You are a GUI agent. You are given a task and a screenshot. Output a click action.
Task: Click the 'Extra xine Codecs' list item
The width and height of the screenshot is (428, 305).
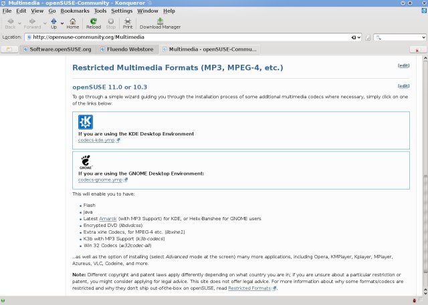(134, 232)
